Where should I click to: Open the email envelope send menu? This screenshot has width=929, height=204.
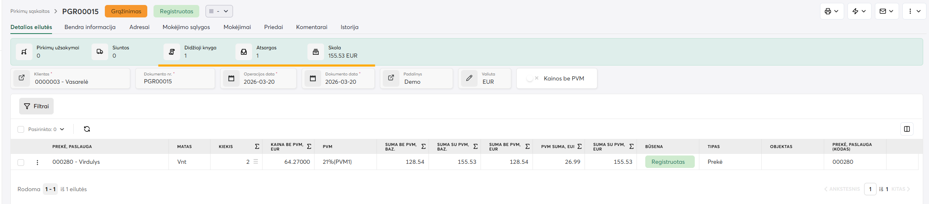887,11
